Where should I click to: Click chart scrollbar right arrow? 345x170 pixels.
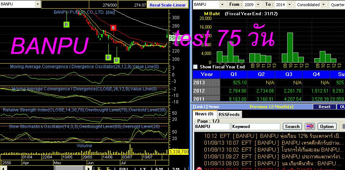pos(89,168)
